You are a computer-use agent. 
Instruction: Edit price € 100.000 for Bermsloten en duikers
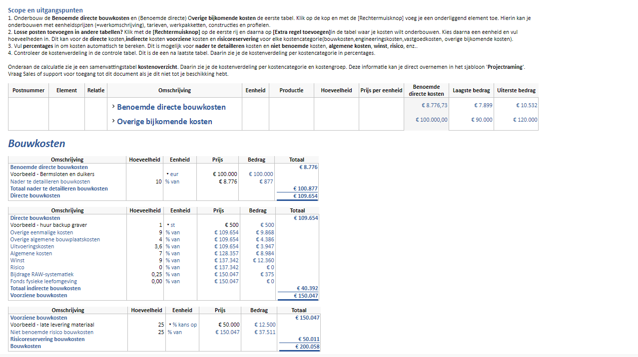[x=225, y=175]
